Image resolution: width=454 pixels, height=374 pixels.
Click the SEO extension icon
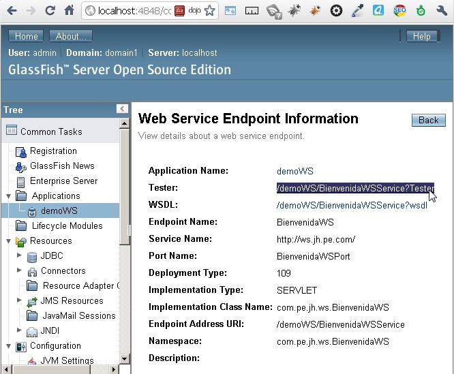[399, 11]
